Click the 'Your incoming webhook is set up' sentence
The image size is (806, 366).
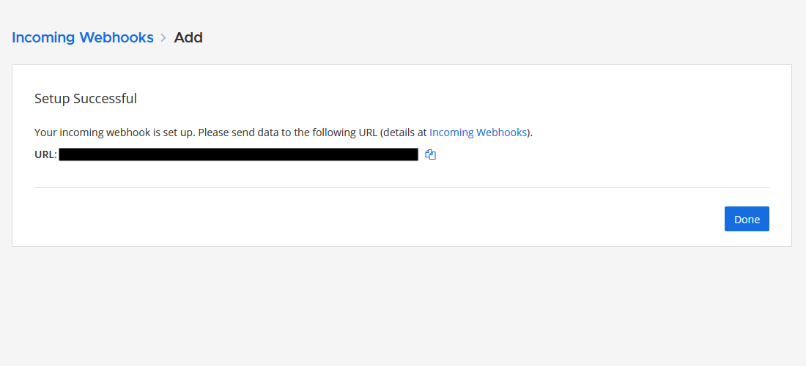click(115, 132)
